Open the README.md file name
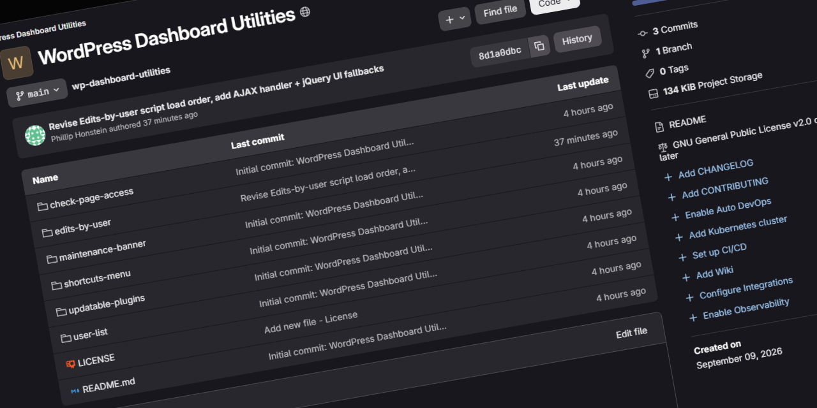 (x=109, y=384)
